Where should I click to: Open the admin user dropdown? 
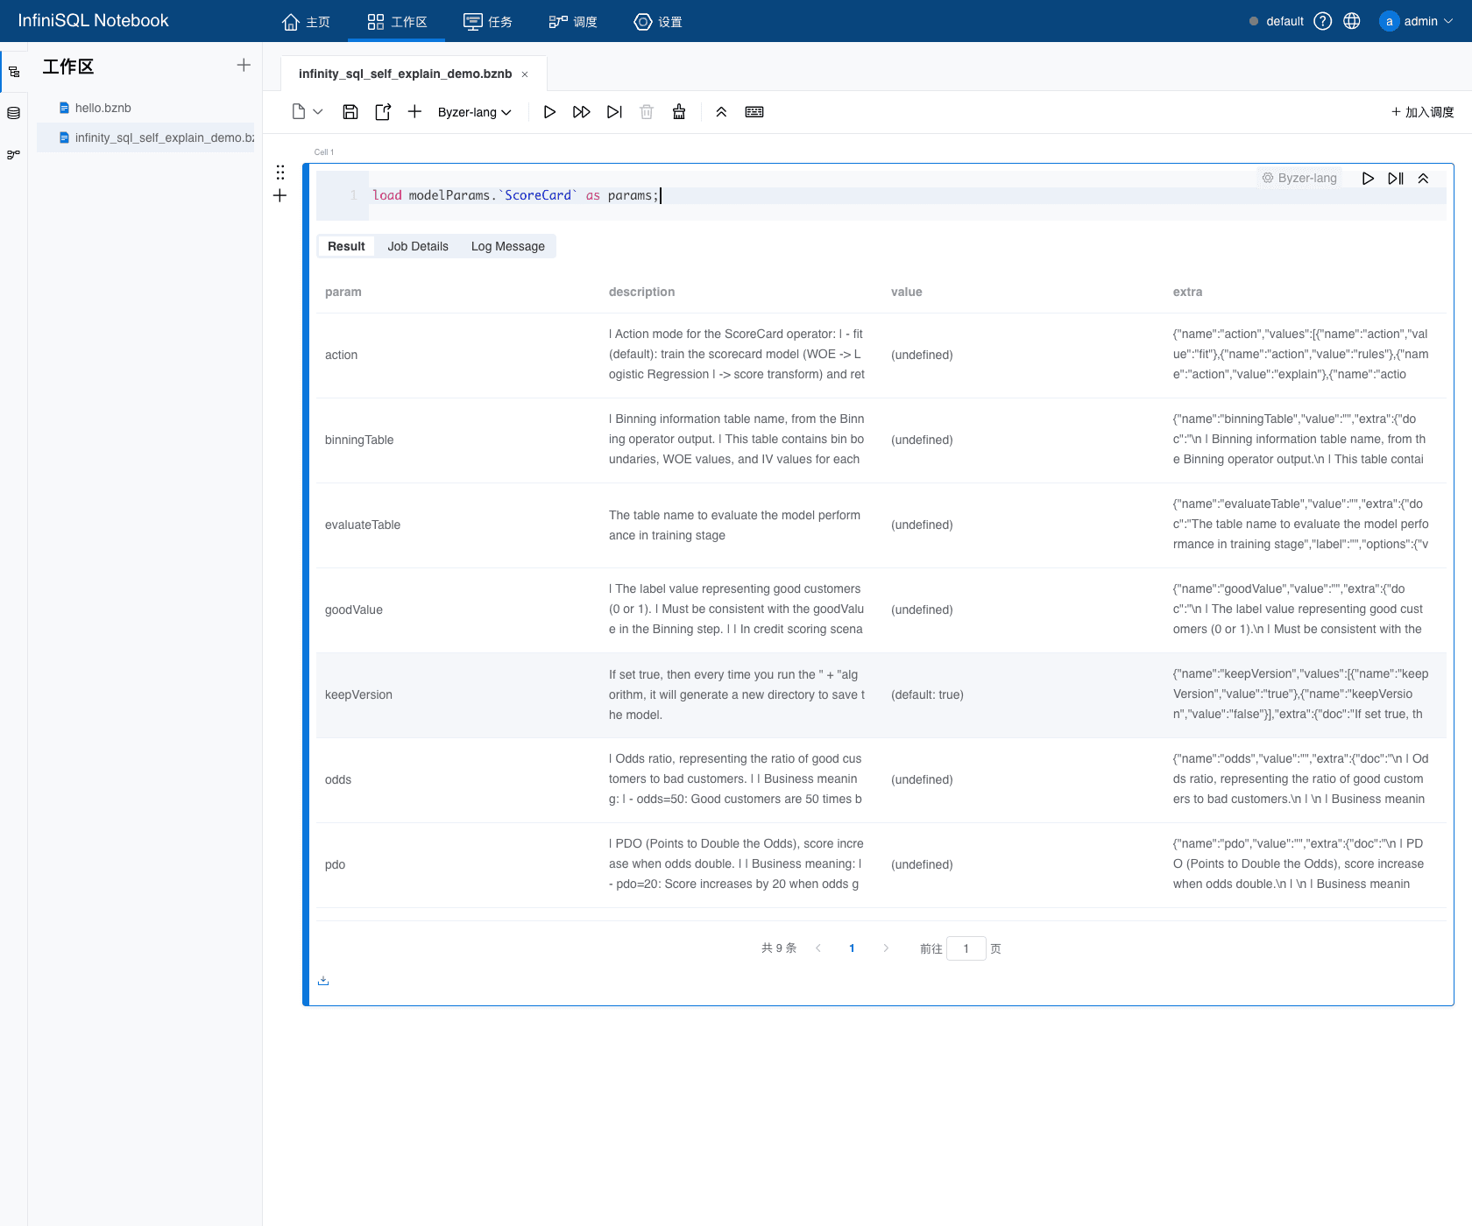point(1416,21)
